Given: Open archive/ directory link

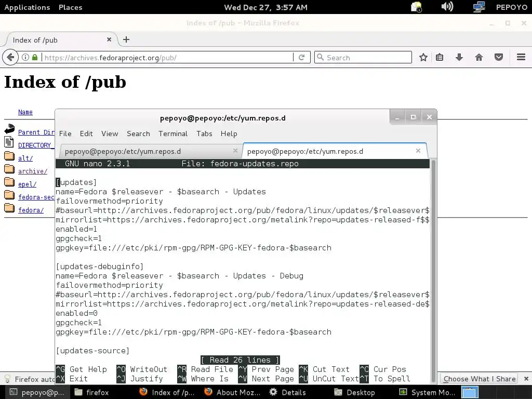Looking at the screenshot, I should click(33, 171).
